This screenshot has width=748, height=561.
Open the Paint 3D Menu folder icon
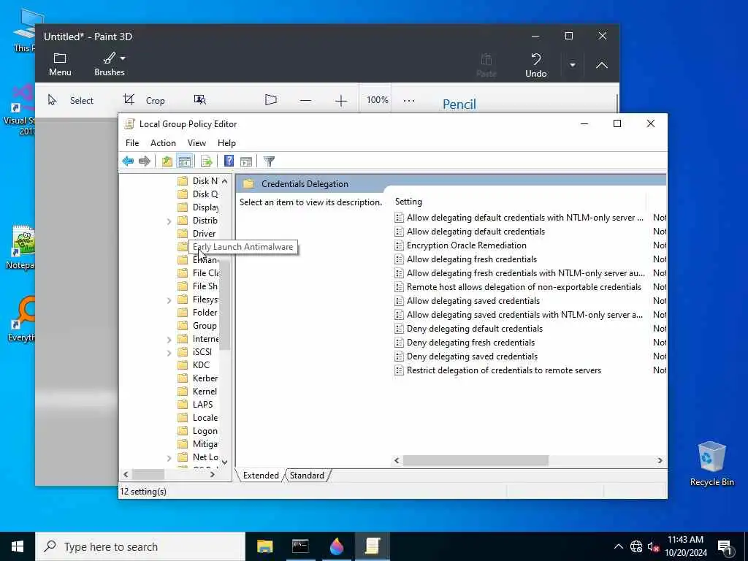tap(60, 64)
